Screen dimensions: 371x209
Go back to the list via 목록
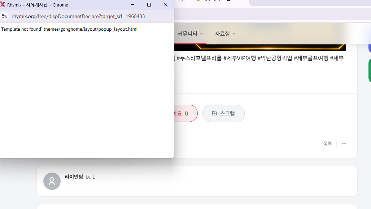327,144
